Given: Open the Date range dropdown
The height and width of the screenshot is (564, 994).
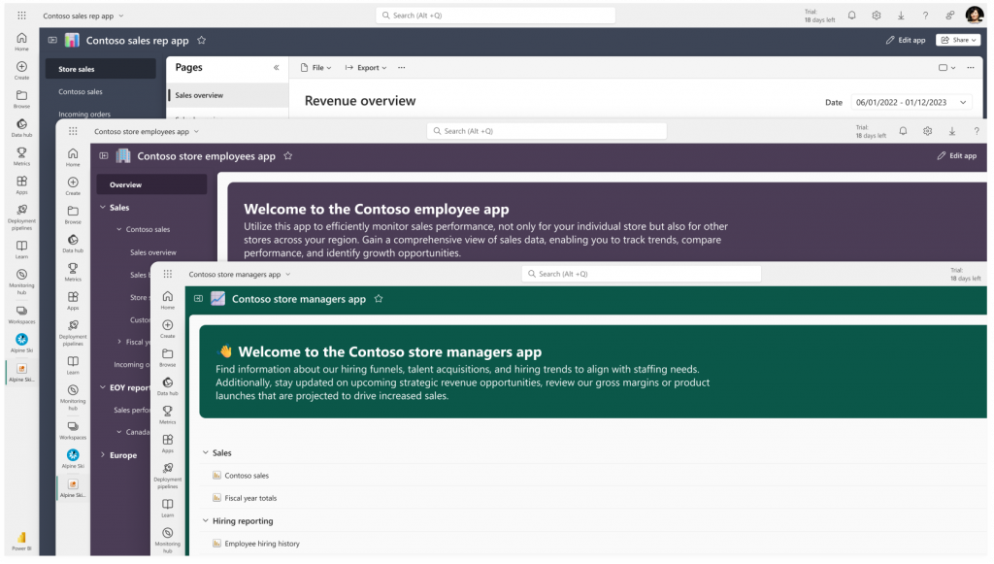Looking at the screenshot, I should 911,102.
